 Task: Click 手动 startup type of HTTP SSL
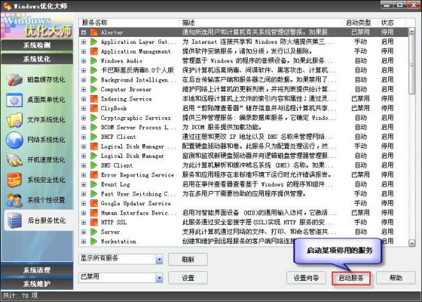click(x=360, y=222)
